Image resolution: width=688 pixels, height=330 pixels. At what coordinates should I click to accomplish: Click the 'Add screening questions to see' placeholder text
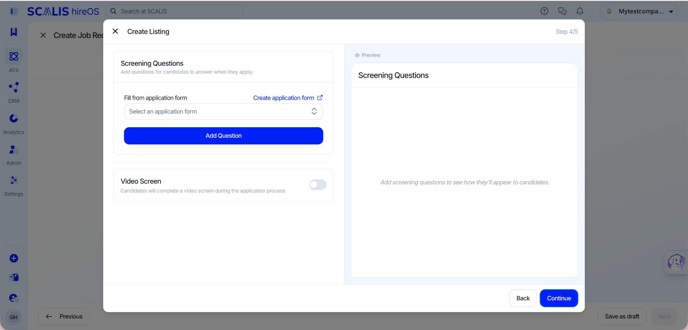(x=464, y=182)
